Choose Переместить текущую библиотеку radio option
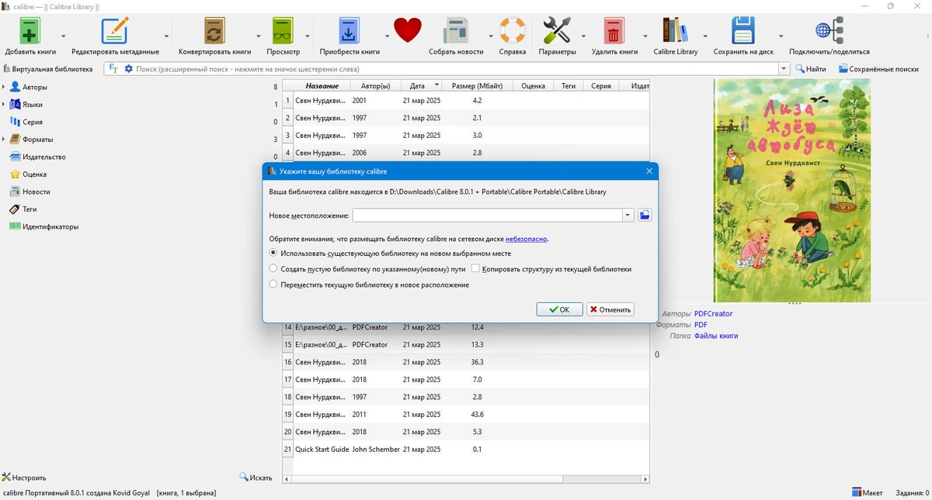Image resolution: width=932 pixels, height=500 pixels. [273, 284]
